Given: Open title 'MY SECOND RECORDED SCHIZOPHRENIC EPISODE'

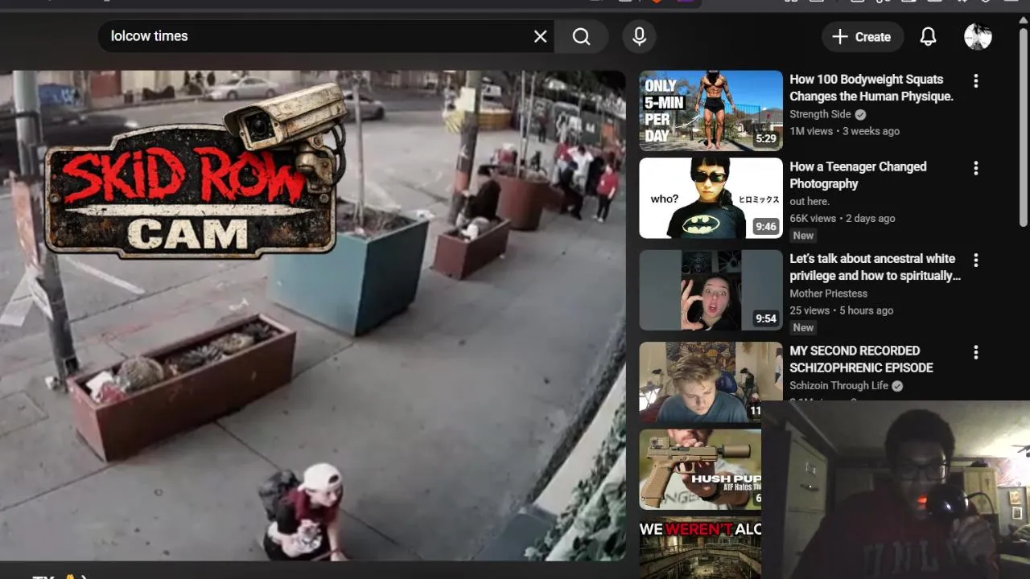Looking at the screenshot, I should (x=861, y=359).
